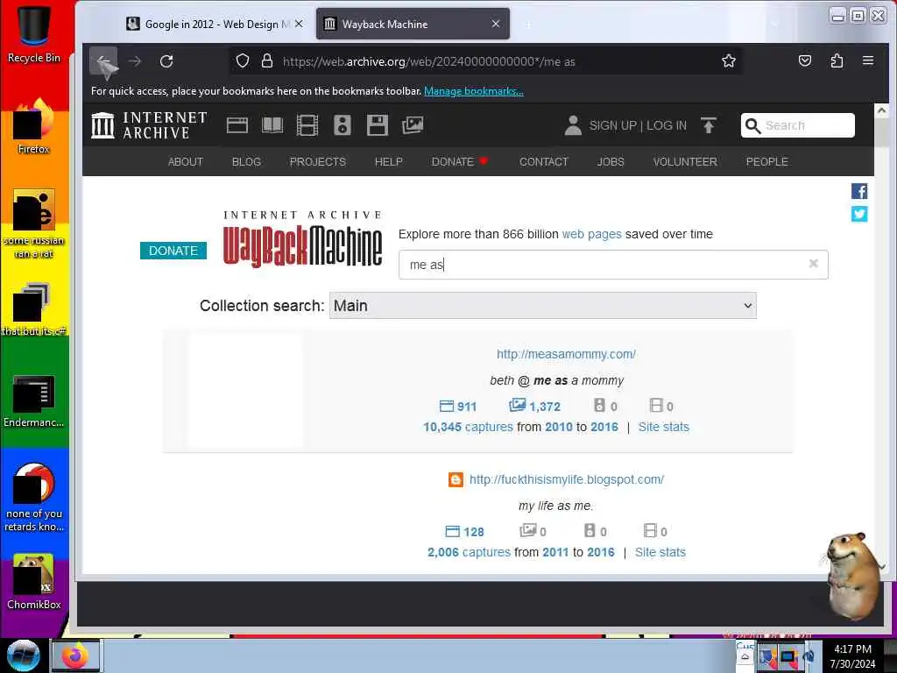The width and height of the screenshot is (897, 673).
Task: Share on Facebook icon
Action: [859, 191]
